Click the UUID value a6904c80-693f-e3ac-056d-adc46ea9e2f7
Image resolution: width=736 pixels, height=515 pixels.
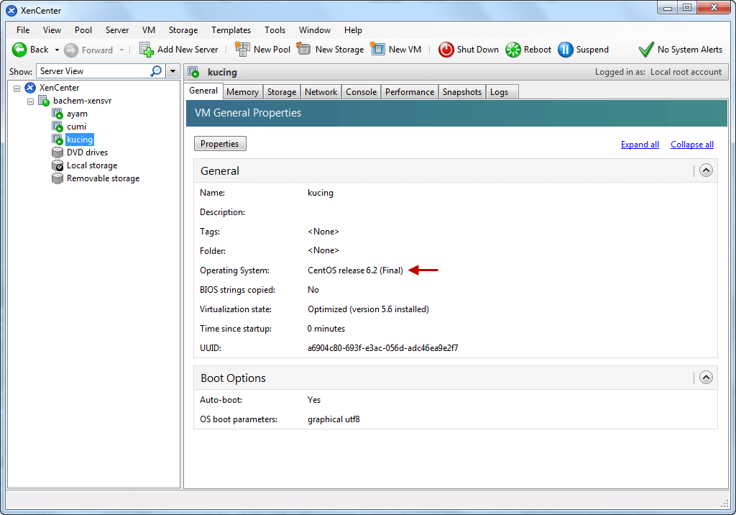383,348
